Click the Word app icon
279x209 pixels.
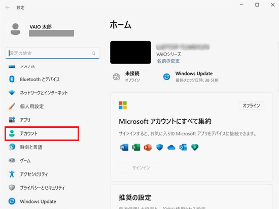point(124,147)
